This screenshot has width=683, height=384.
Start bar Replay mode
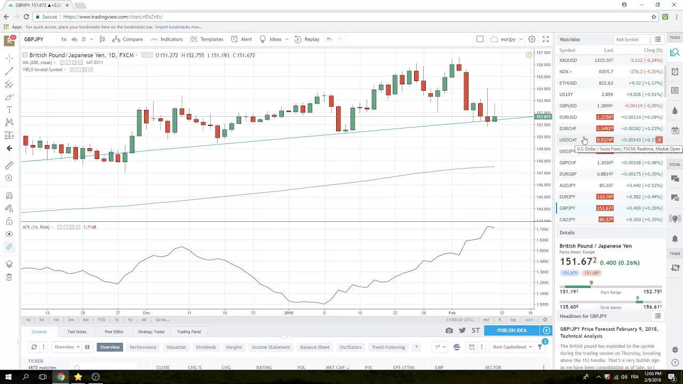pyautogui.click(x=307, y=39)
